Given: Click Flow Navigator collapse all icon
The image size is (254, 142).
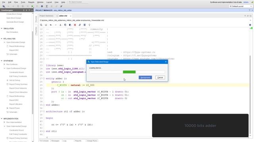Looking at the screenshot, I should click(x=24, y=10).
